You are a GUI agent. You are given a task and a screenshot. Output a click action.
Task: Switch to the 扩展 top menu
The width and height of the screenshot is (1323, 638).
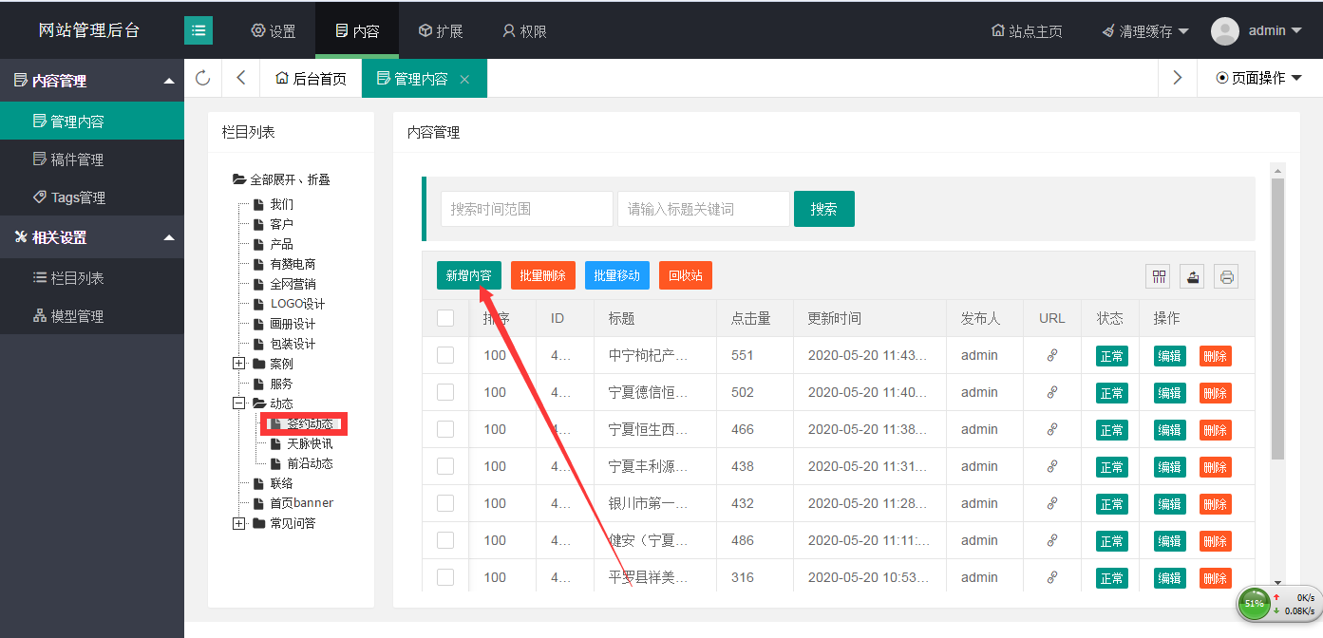(441, 31)
